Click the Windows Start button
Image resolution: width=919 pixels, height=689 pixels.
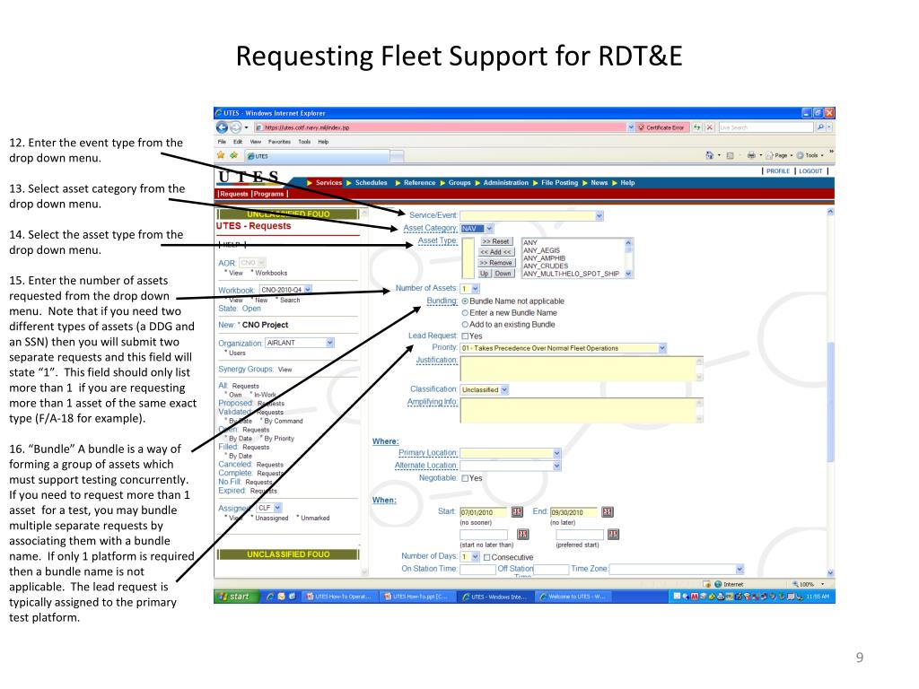coord(236,597)
